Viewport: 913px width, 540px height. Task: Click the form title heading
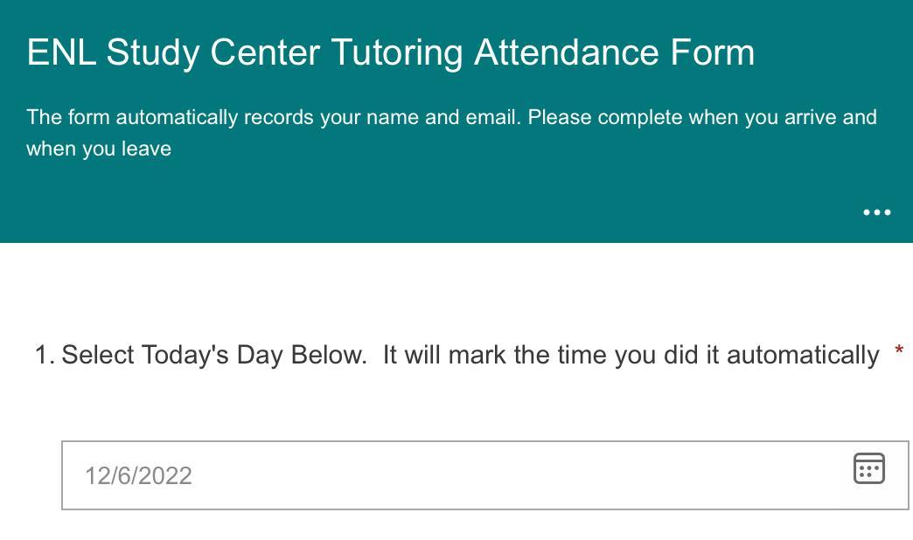[x=390, y=53]
